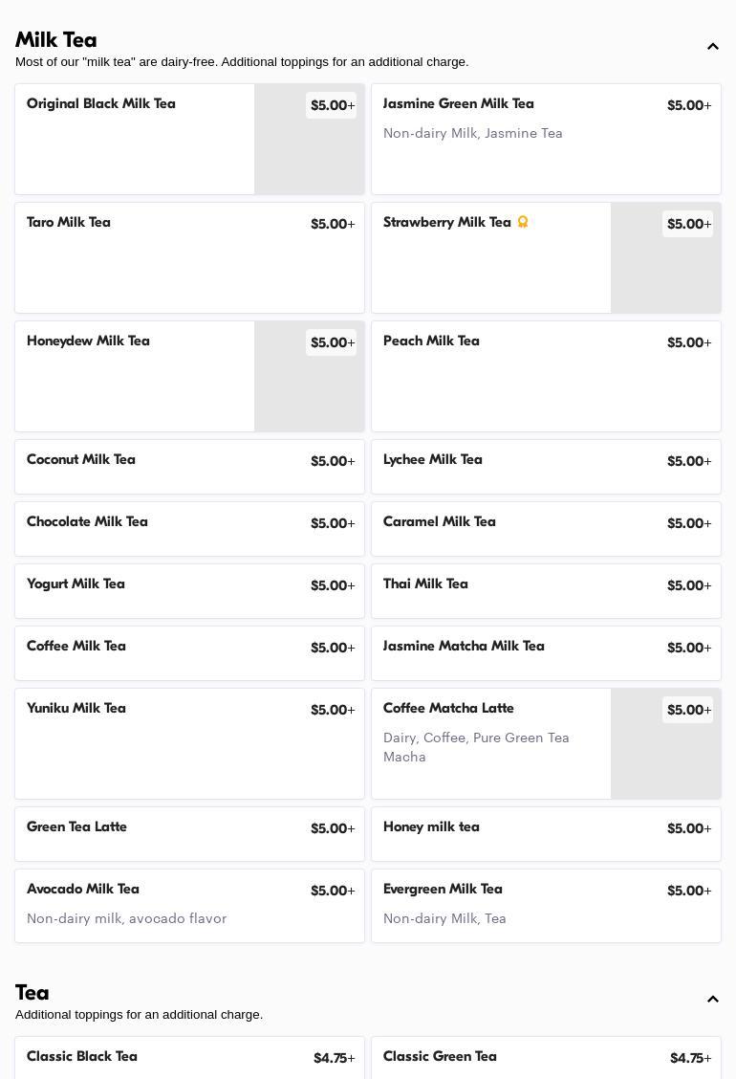
Task: Choose Peach Milk Tea from menu
Action: pyautogui.click(x=546, y=376)
